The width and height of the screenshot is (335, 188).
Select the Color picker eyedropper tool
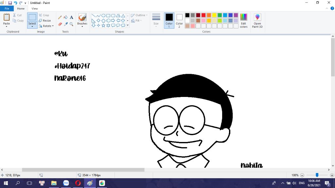tap(65, 24)
